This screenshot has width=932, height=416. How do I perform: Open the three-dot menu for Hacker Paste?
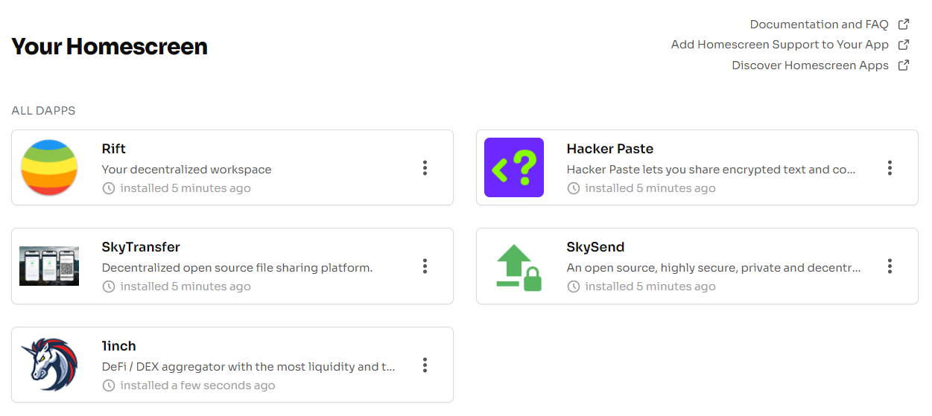pyautogui.click(x=890, y=167)
